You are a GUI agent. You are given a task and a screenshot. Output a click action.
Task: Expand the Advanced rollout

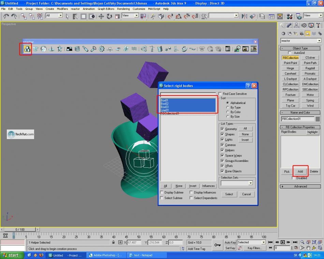[300, 186]
